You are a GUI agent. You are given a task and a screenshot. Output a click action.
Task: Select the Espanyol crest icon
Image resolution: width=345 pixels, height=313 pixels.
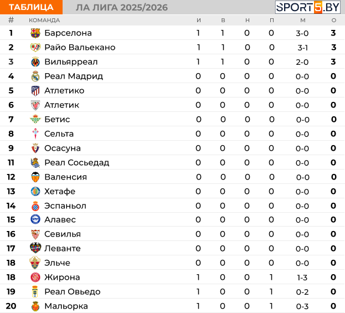[x=35, y=206]
